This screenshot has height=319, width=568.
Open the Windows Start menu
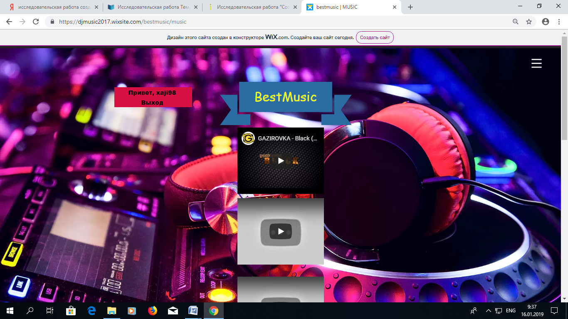click(10, 311)
